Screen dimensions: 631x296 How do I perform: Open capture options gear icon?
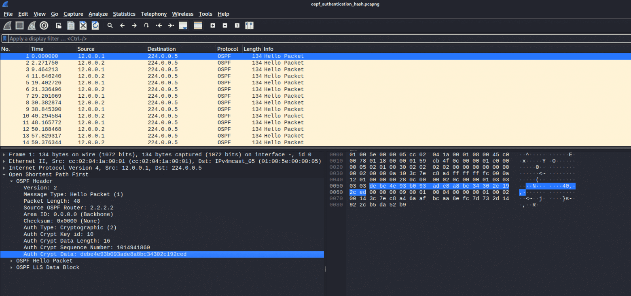click(44, 25)
